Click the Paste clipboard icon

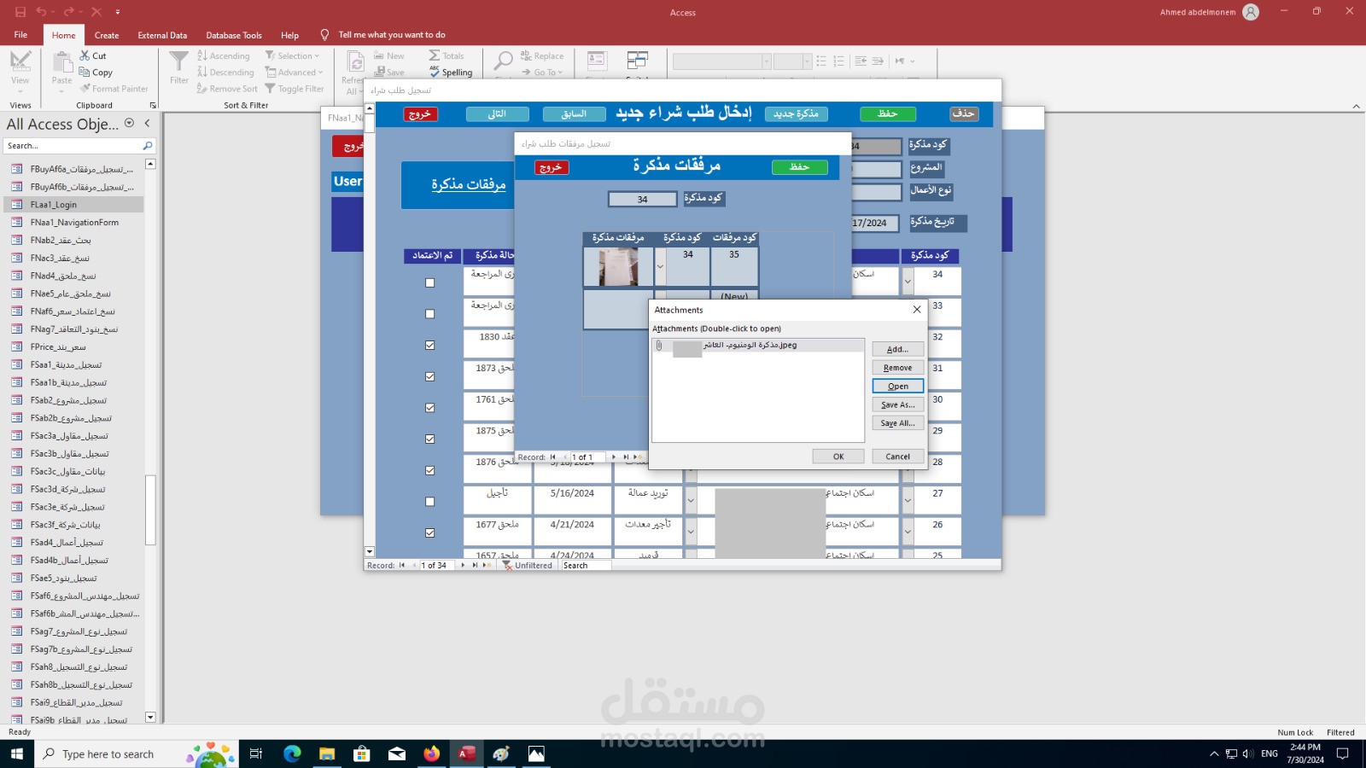[62, 62]
